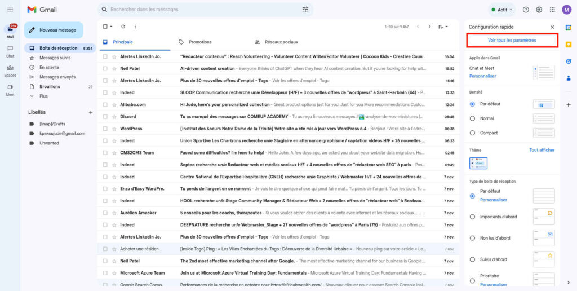Check the Aurélien Amacker email checkbox
577x291 pixels.
tap(105, 213)
